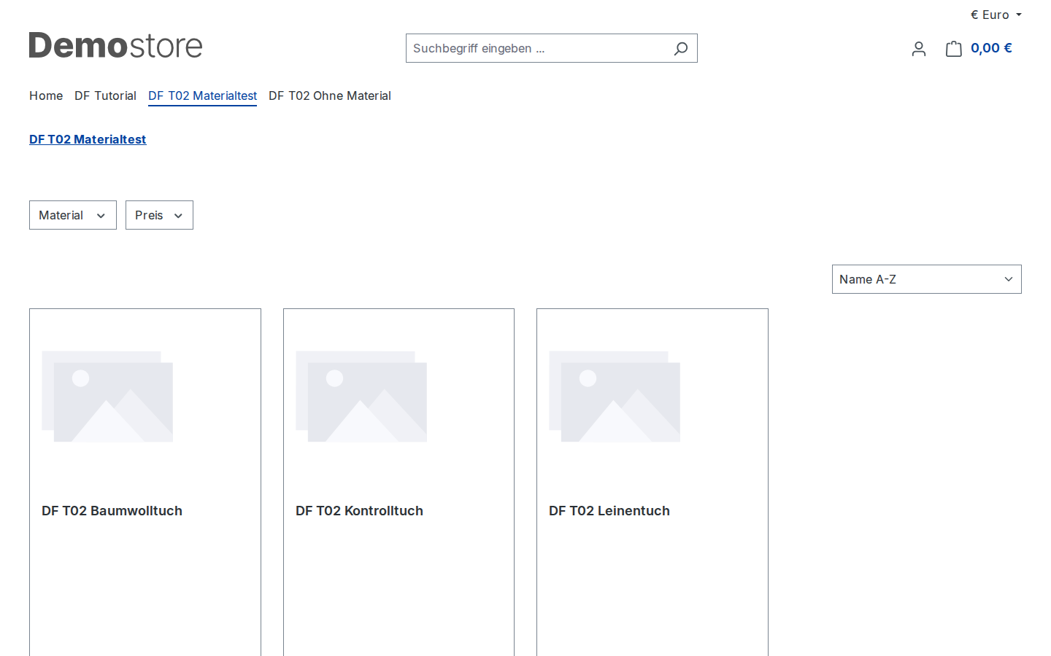Click the Kontrolltuch product placeholder image
Screen dimensions: 1051x656
pos(361,397)
